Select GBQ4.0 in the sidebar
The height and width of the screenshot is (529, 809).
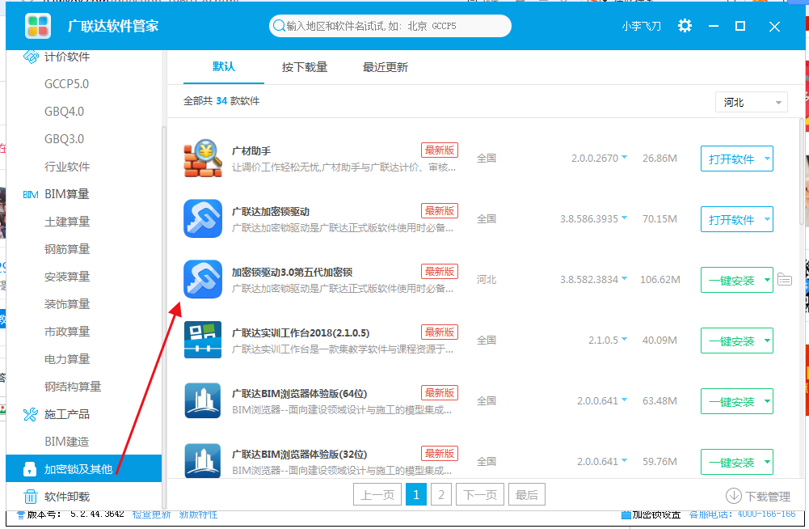pos(64,112)
